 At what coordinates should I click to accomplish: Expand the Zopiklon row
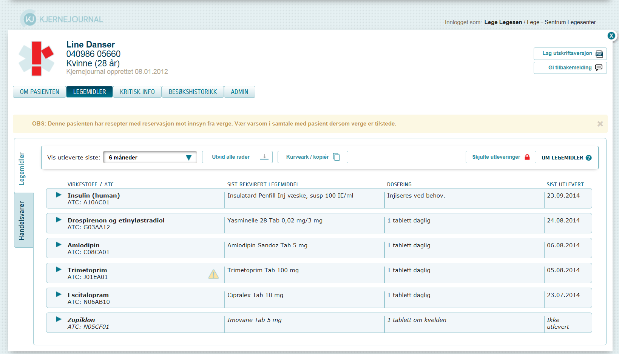[59, 319]
